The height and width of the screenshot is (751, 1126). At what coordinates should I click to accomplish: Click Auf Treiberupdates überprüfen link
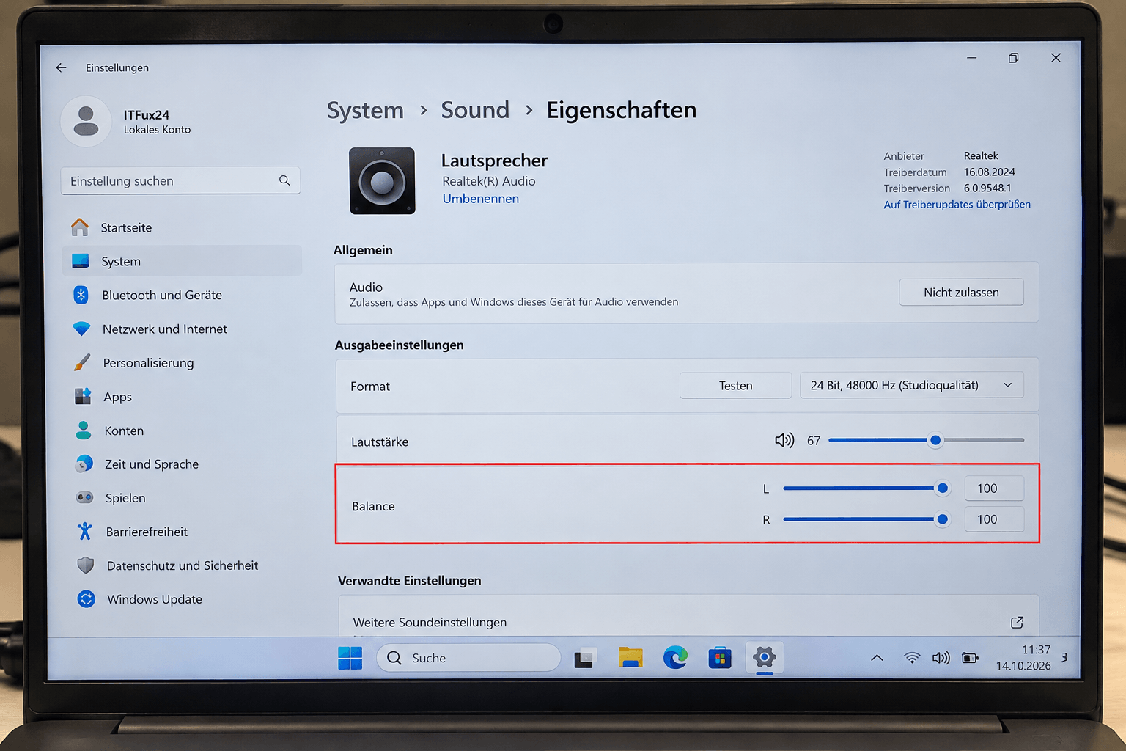957,205
